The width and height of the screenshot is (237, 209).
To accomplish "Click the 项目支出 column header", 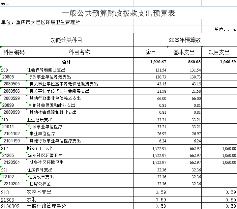I will pos(219,52).
